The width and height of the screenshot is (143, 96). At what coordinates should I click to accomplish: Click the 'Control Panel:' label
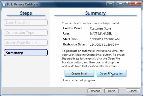coord(73,28)
